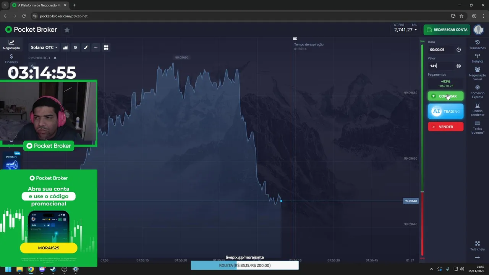Open the three-dots more options menu

pos(96,47)
